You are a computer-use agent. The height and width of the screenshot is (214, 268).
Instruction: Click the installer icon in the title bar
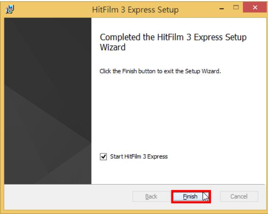(10, 9)
